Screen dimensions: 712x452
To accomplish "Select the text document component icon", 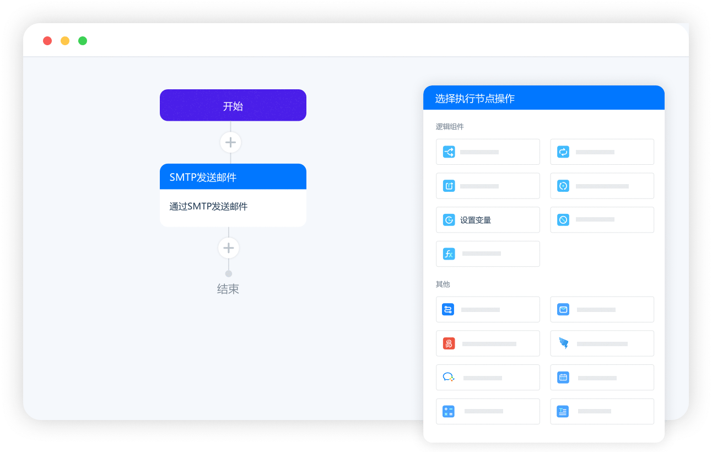I will pos(563,411).
